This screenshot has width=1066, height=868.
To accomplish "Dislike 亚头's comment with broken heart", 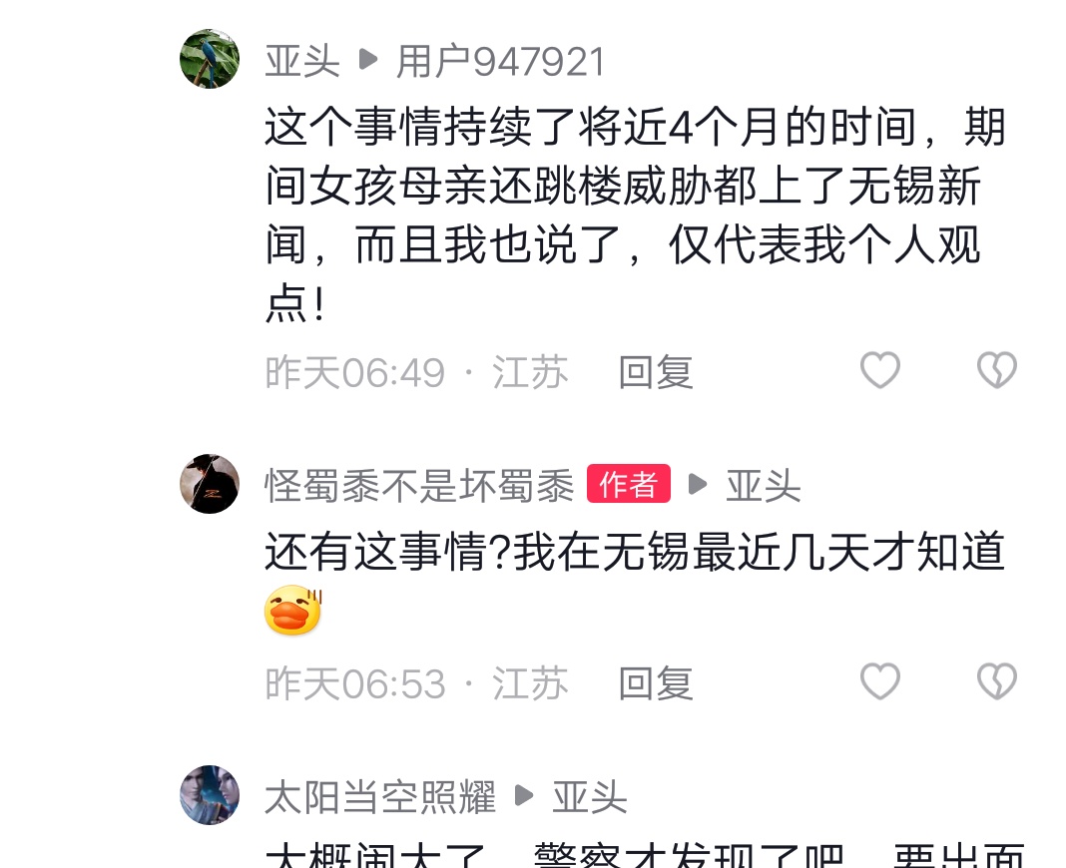I will [x=997, y=370].
